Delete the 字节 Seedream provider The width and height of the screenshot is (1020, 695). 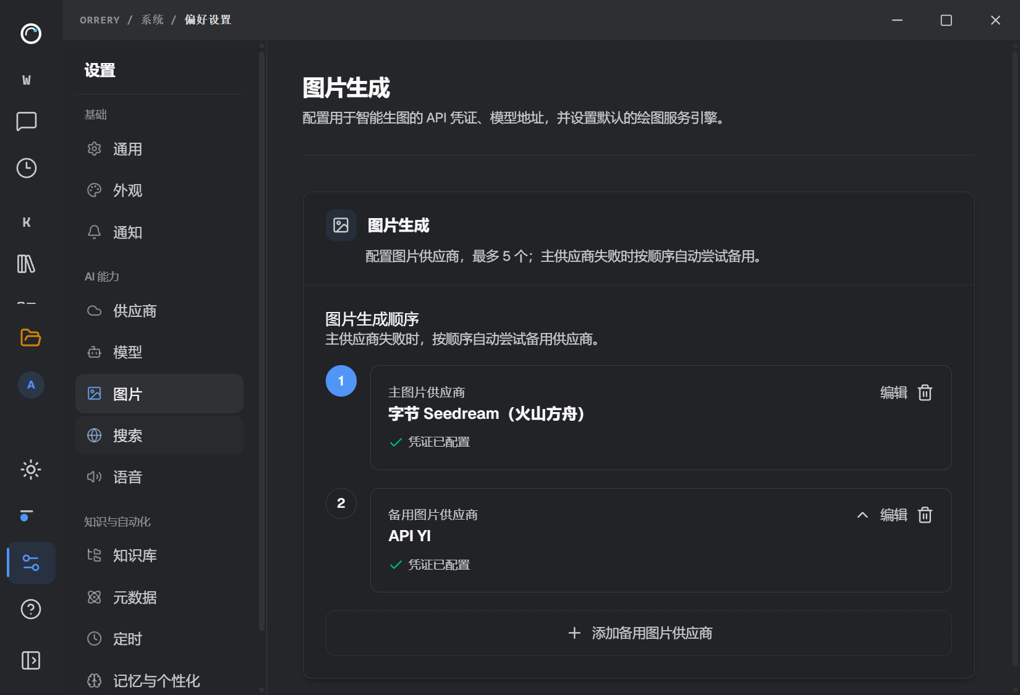coord(925,392)
